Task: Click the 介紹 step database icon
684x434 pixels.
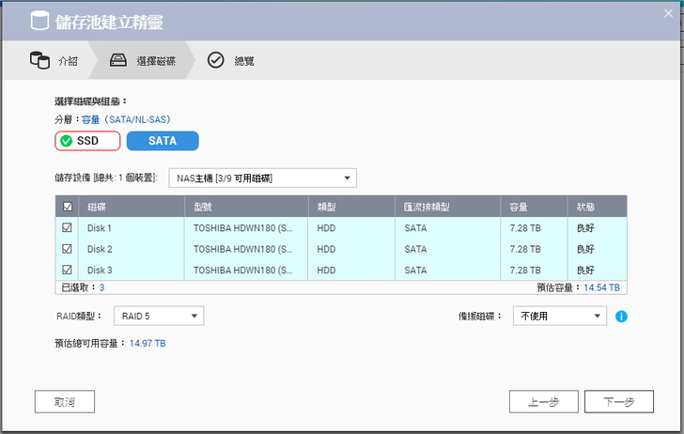Action: [39, 61]
